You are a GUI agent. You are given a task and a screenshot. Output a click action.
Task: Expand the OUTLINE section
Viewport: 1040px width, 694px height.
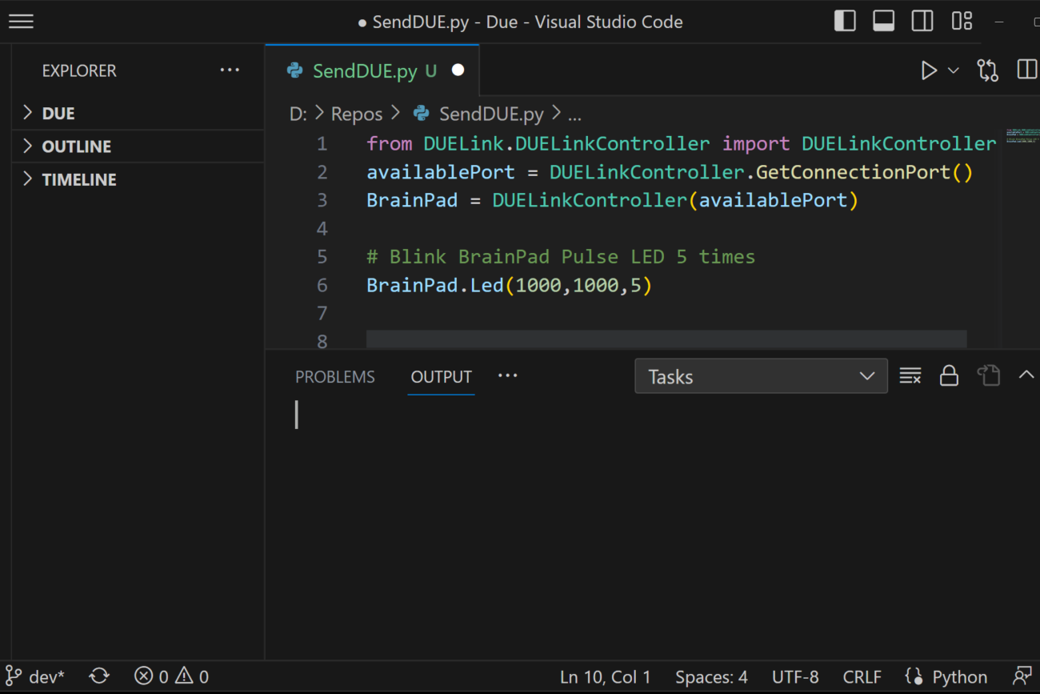coord(76,146)
